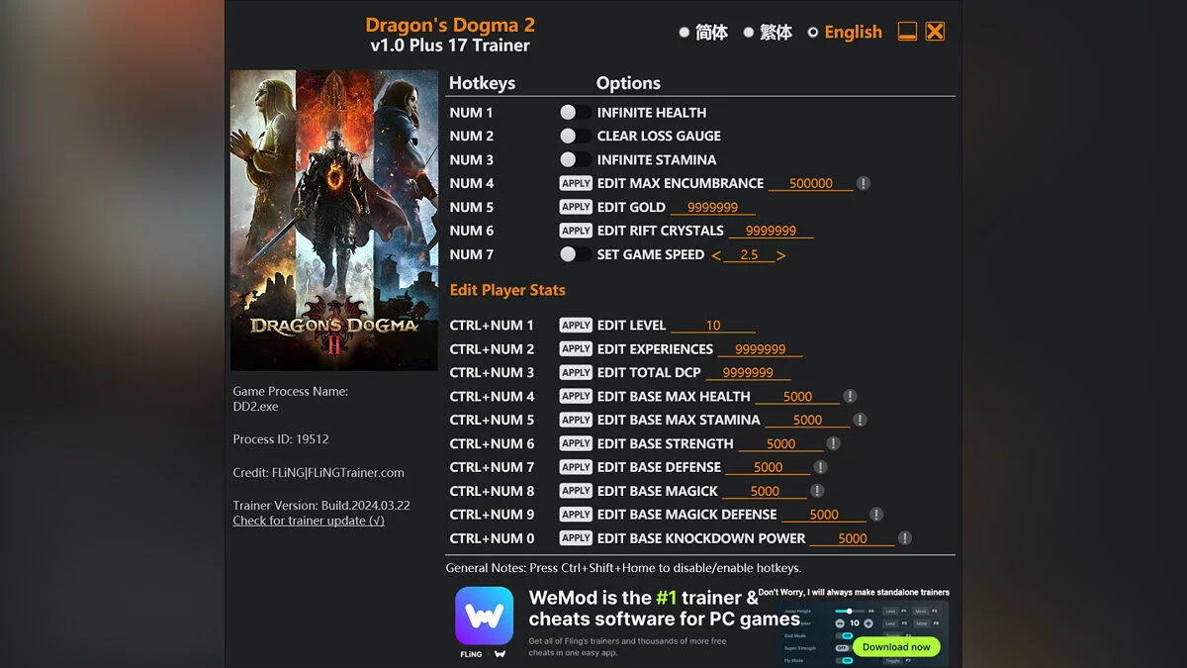This screenshot has height=668, width=1187.
Task: Toggle Infinite Health switch
Action: [x=575, y=112]
